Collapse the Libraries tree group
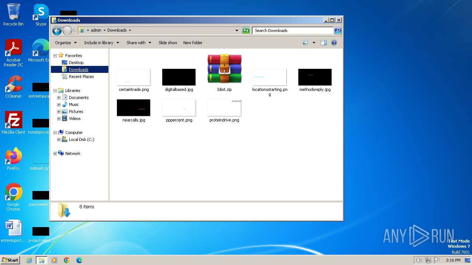472x265 pixels. [55, 91]
